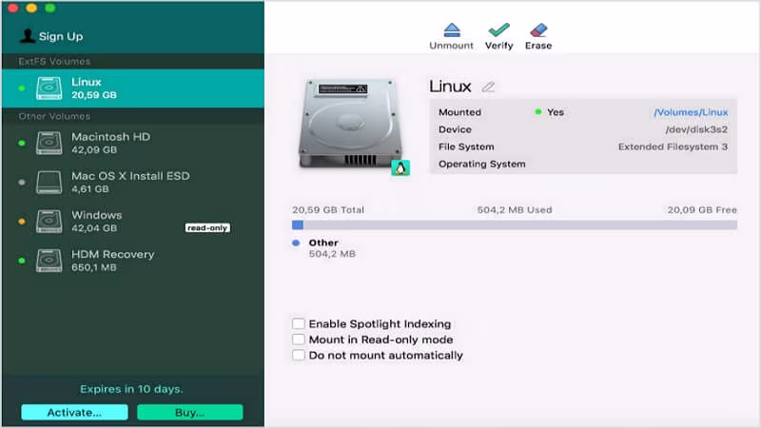761x428 pixels.
Task: Click the Activate... button
Action: click(x=75, y=413)
